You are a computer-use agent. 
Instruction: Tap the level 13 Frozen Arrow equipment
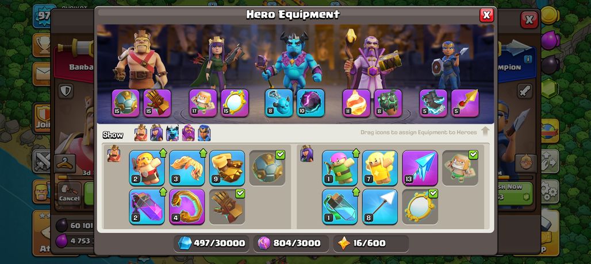click(x=420, y=168)
